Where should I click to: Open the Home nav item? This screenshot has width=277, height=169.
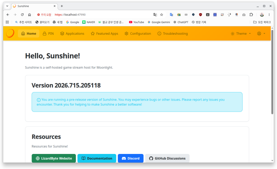29,34
